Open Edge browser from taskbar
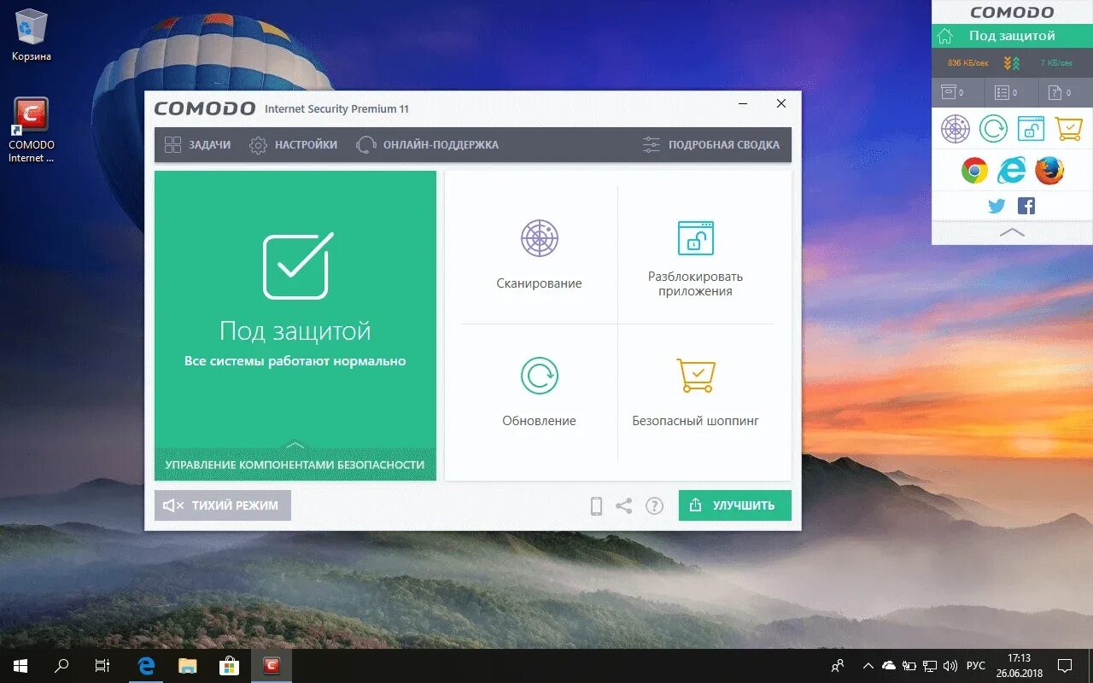Screen dimensions: 1093x683 146,666
